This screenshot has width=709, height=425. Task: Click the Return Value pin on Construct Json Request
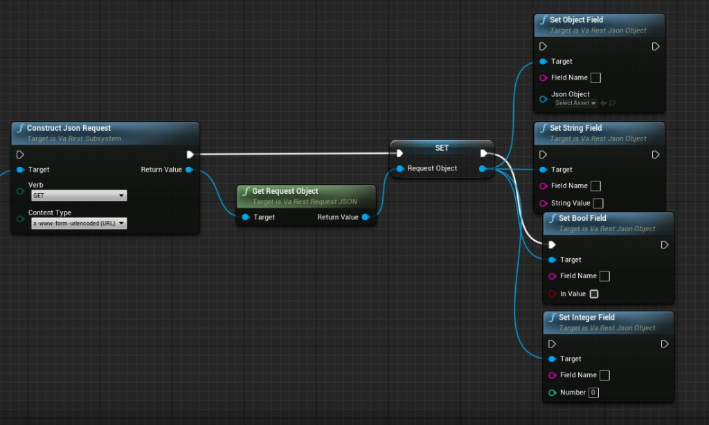point(190,170)
